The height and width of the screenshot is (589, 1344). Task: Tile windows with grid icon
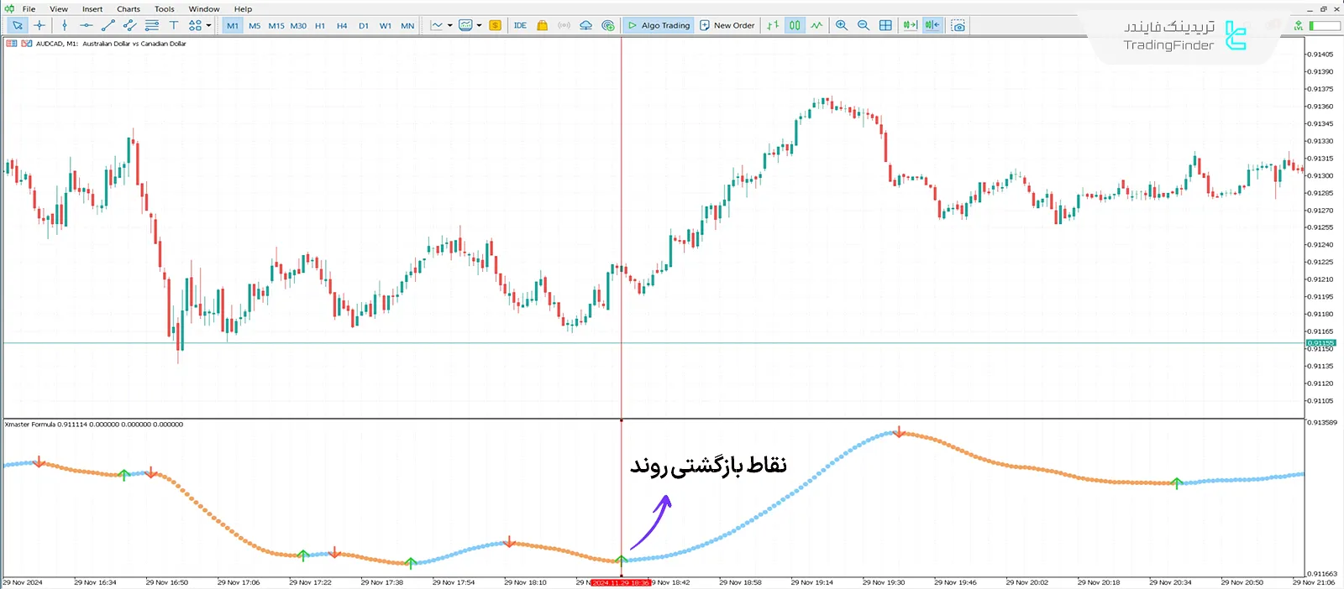(885, 25)
